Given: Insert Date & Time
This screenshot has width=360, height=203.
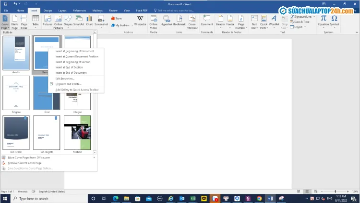Looking at the screenshot, I should tap(300, 22).
